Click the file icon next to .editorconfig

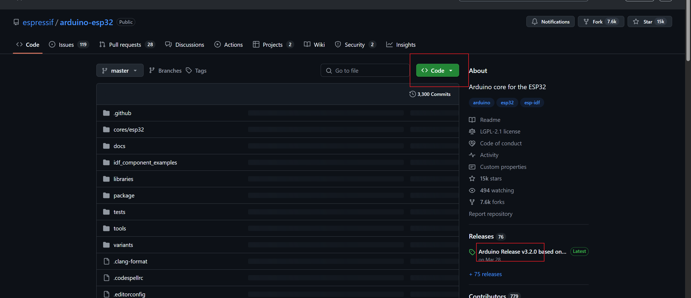(107, 294)
